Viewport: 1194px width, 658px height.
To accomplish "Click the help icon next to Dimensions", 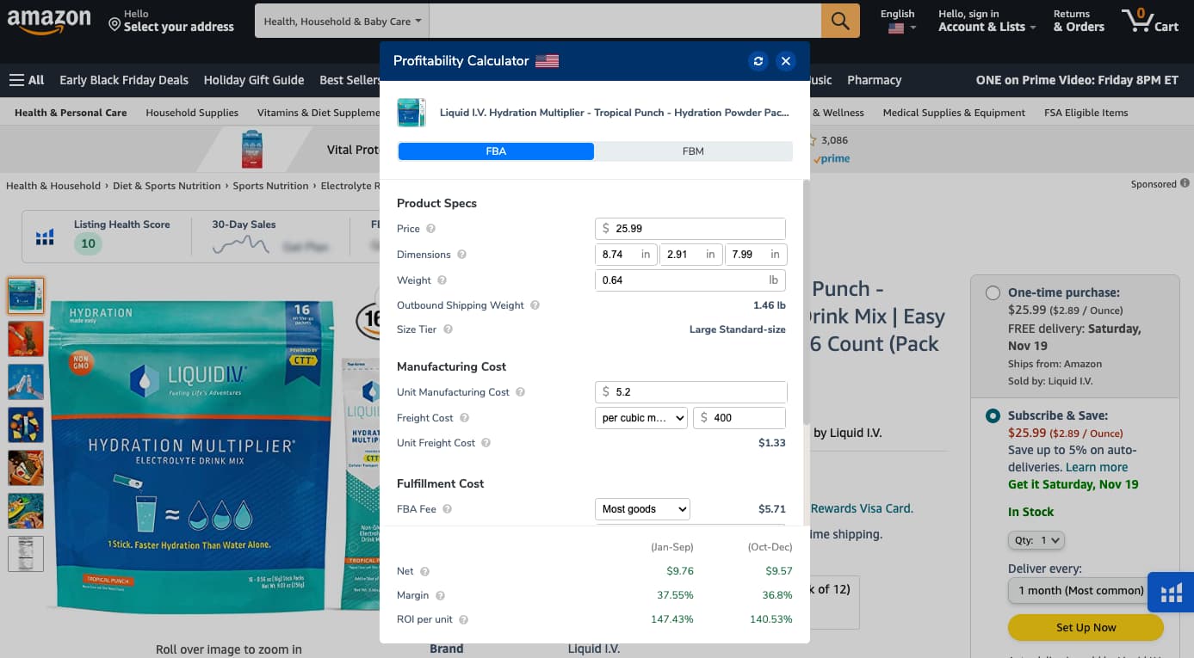I will (461, 255).
